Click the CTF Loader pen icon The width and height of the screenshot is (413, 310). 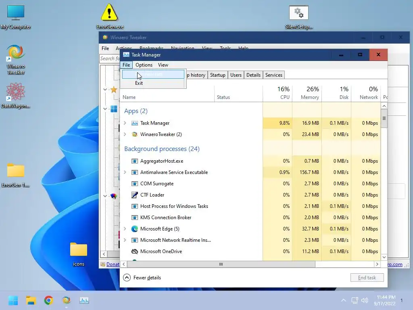tap(135, 195)
